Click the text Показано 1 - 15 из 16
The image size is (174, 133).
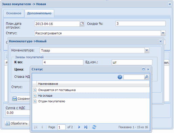(x=133, y=127)
